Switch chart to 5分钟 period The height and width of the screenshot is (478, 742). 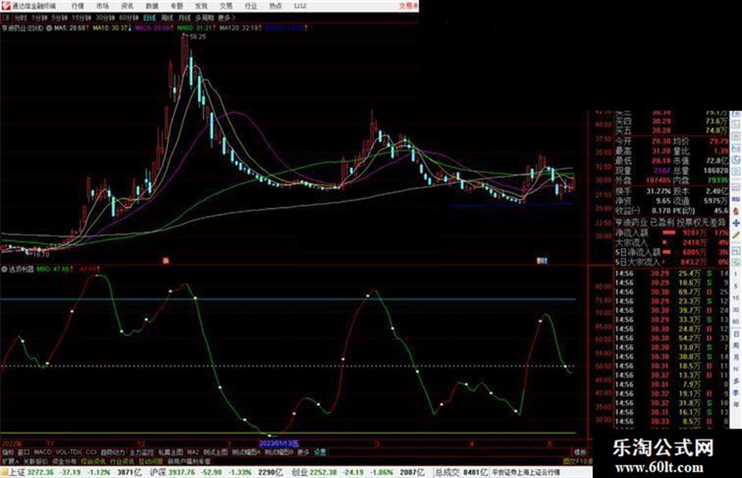click(59, 18)
